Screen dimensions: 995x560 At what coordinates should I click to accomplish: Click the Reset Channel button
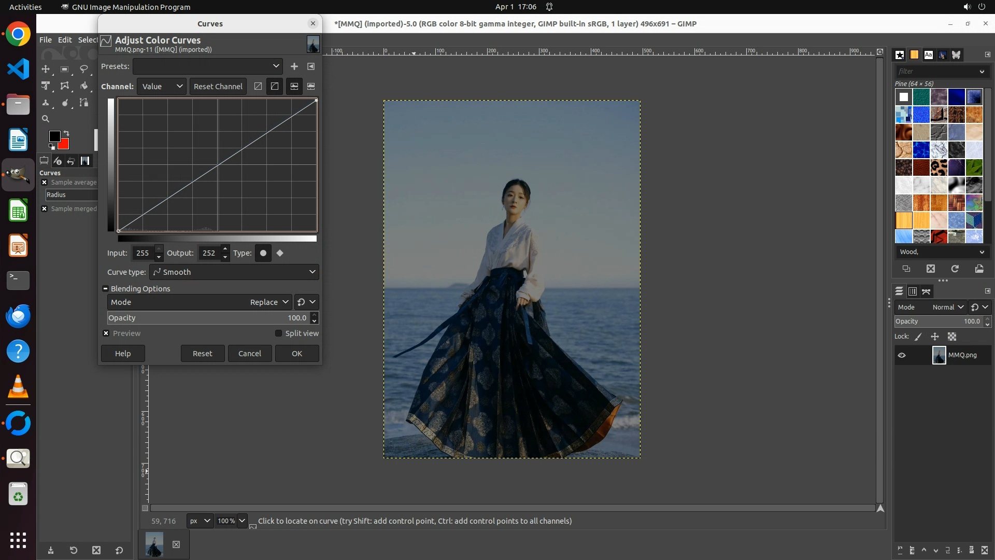[x=218, y=87]
